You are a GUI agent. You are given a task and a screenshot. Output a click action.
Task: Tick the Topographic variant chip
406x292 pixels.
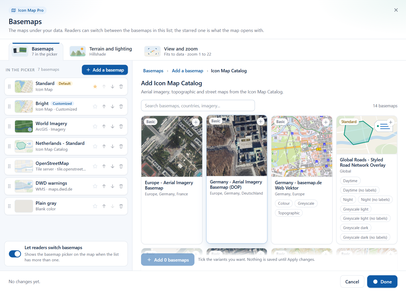tap(289, 213)
